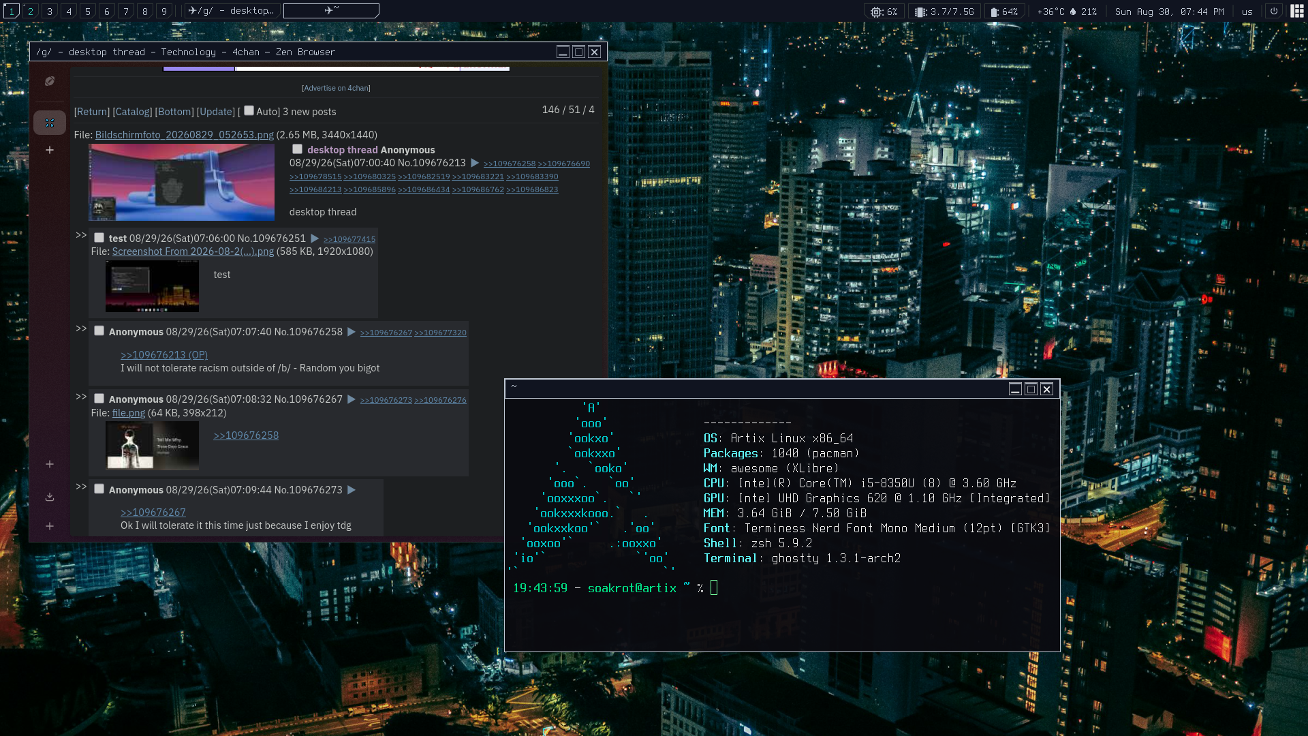Click the [Return] link

click(x=92, y=112)
